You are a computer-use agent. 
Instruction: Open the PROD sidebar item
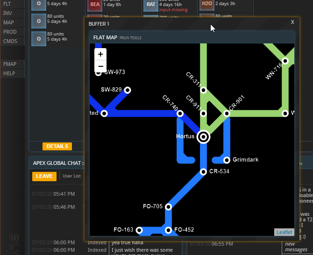coord(12,32)
